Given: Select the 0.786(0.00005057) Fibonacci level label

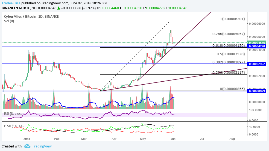Looking at the screenshot, I should [229, 34].
